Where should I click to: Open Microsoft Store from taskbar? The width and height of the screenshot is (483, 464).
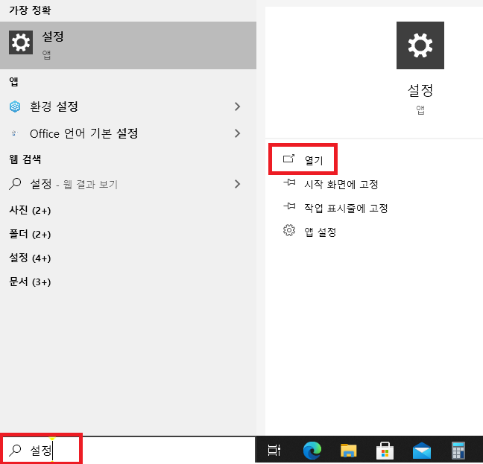pos(385,450)
